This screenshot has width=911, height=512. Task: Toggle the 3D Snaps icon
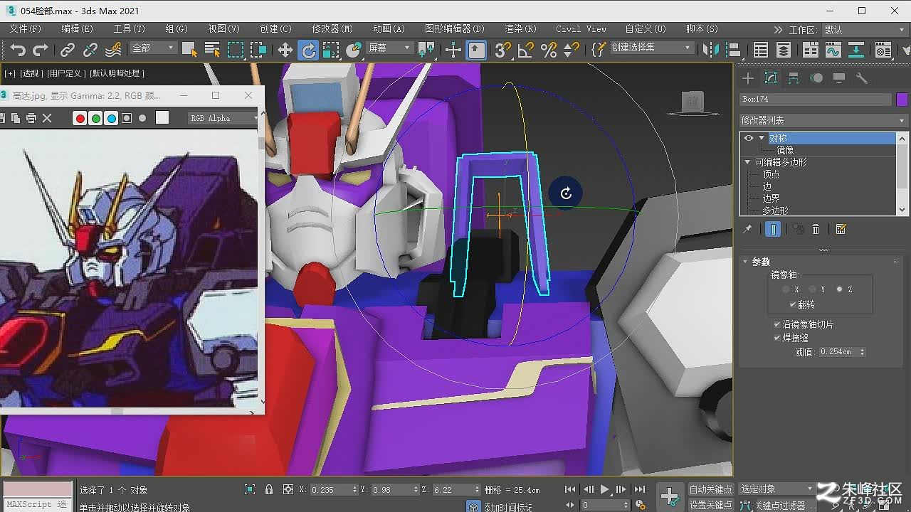tap(503, 49)
